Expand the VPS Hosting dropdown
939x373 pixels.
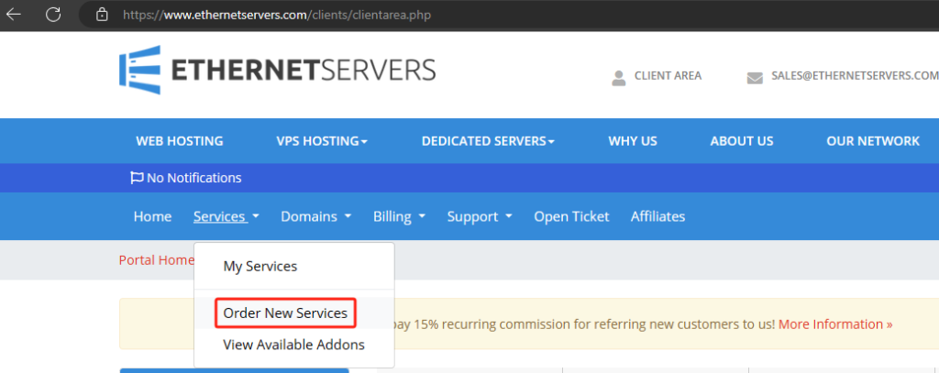click(x=322, y=141)
